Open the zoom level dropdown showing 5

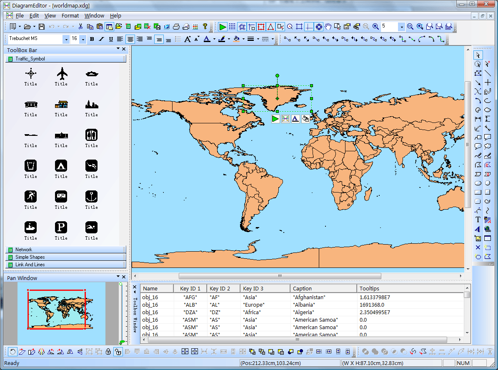(x=402, y=27)
